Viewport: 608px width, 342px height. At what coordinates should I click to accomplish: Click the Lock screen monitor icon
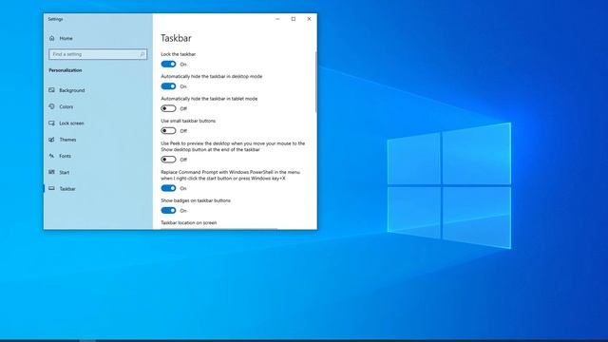coord(51,123)
